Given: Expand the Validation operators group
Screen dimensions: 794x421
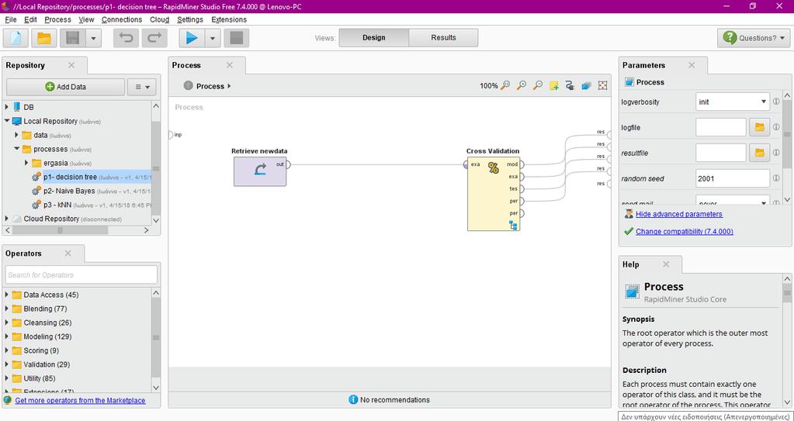Looking at the screenshot, I should (x=6, y=364).
